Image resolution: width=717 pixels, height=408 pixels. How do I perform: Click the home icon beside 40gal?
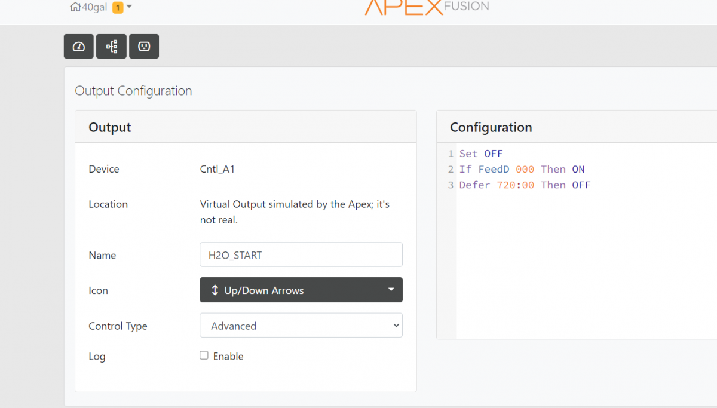[x=75, y=7]
